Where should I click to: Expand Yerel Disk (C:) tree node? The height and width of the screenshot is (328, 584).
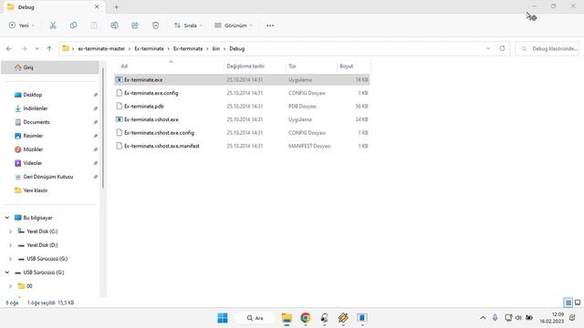pyautogui.click(x=10, y=231)
